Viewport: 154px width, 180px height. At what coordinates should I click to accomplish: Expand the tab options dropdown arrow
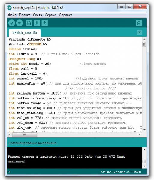click(x=140, y=32)
